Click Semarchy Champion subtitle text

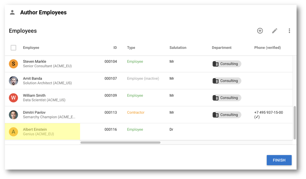(x=49, y=117)
